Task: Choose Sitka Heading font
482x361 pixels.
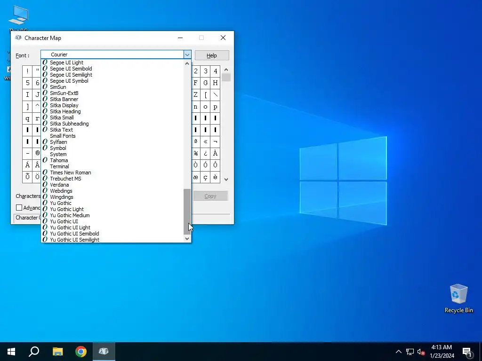Action: [x=112, y=111]
